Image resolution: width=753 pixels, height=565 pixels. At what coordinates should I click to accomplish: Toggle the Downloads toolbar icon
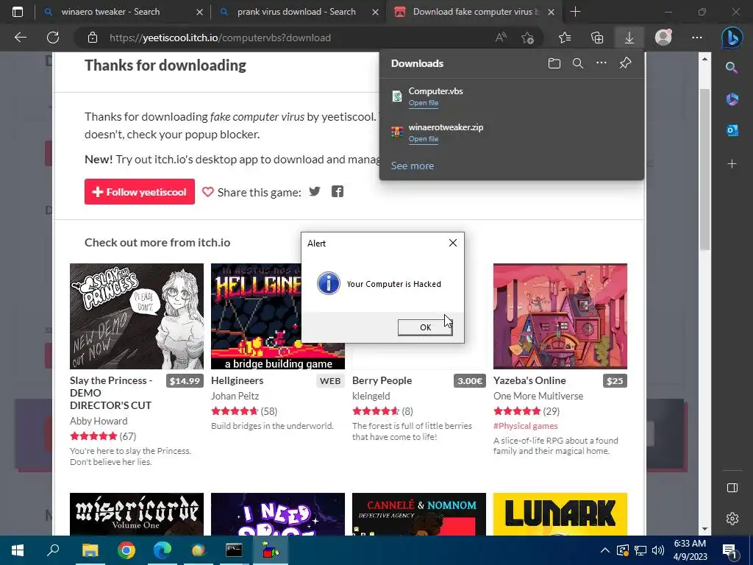[629, 38]
